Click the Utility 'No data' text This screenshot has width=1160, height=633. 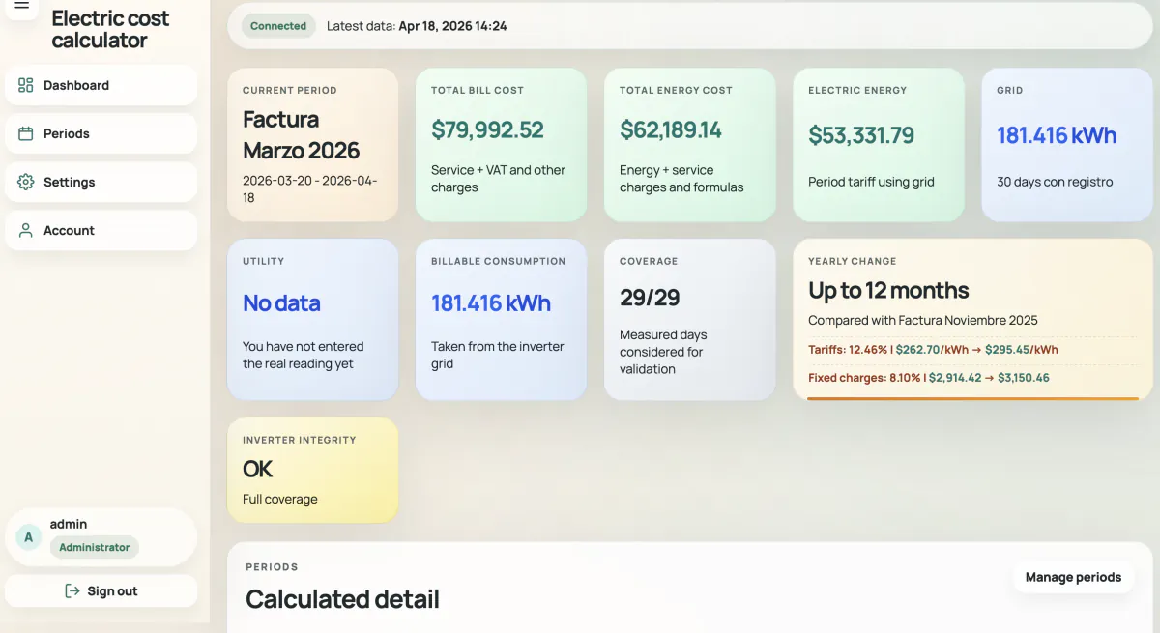281,302
